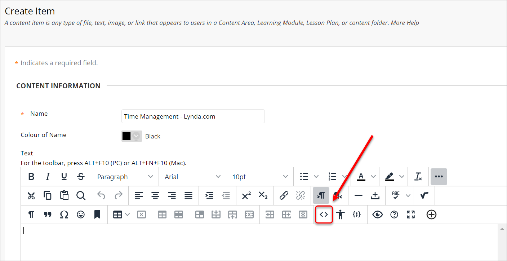Screen dimensions: 507x261
Task: Toggle strikethrough formatting
Action: pos(81,177)
